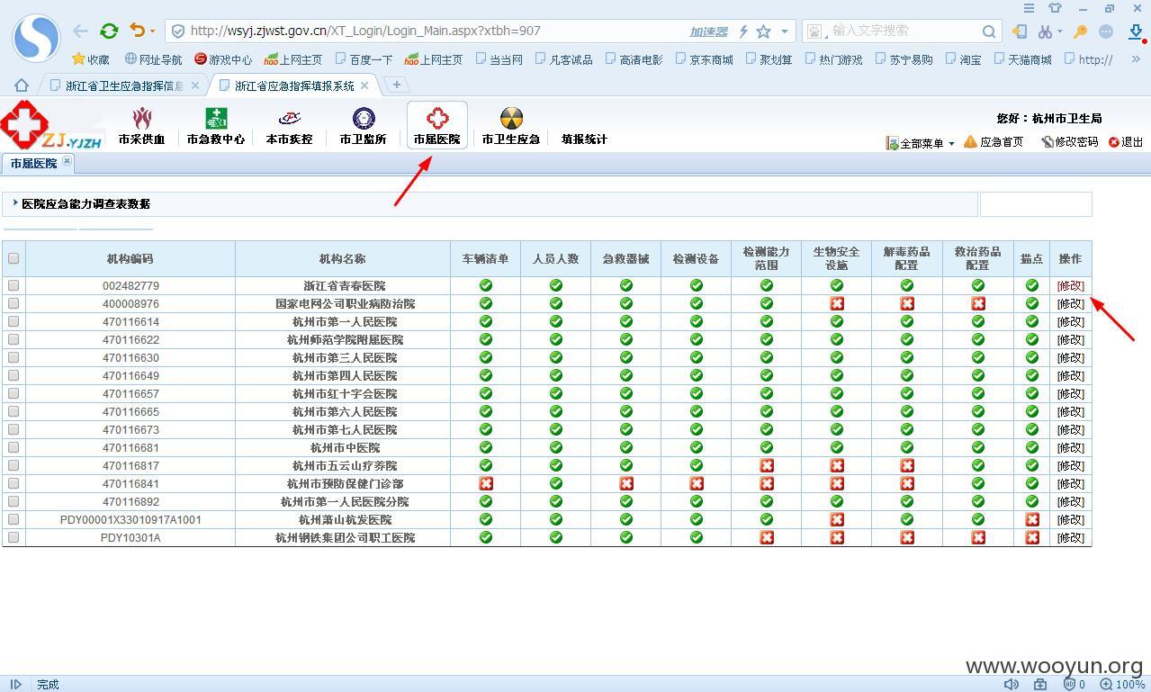
Task: Open the 本市疾控 disease control icon
Action: click(289, 119)
